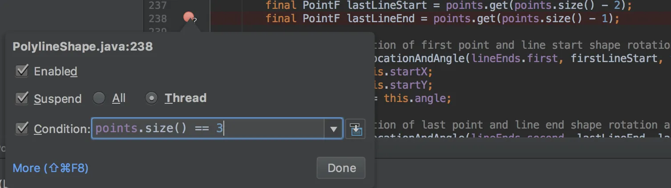Click the conditional breakpoint icon on line 238

(190, 18)
